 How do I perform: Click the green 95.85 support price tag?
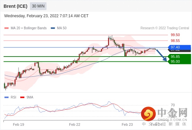[180, 57]
